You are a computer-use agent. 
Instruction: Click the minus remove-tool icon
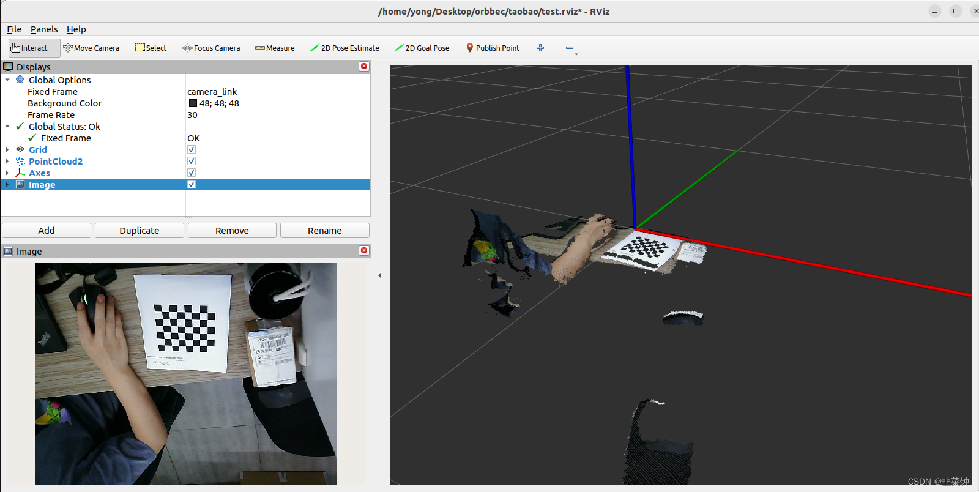[570, 48]
